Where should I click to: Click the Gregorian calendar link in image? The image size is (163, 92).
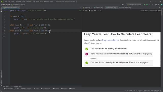click(110, 40)
